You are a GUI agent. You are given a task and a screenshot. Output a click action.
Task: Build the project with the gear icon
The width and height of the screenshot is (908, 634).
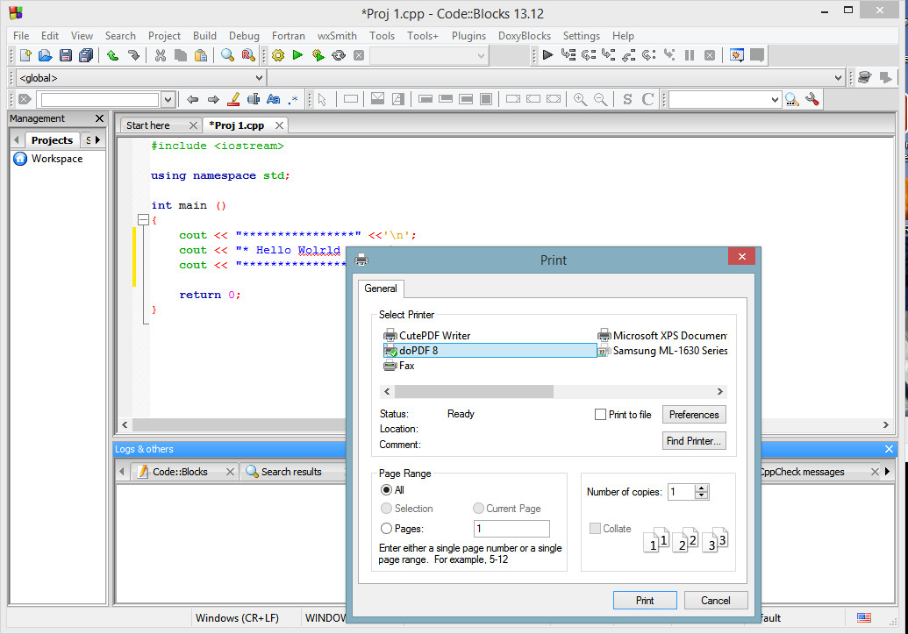coord(278,55)
